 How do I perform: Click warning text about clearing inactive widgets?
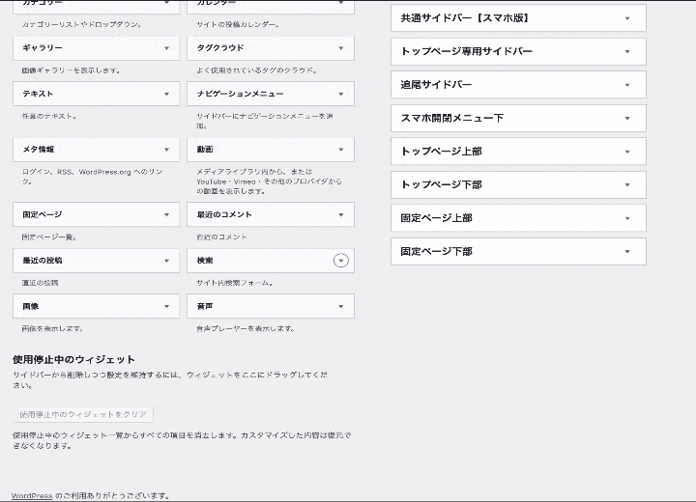[182, 440]
